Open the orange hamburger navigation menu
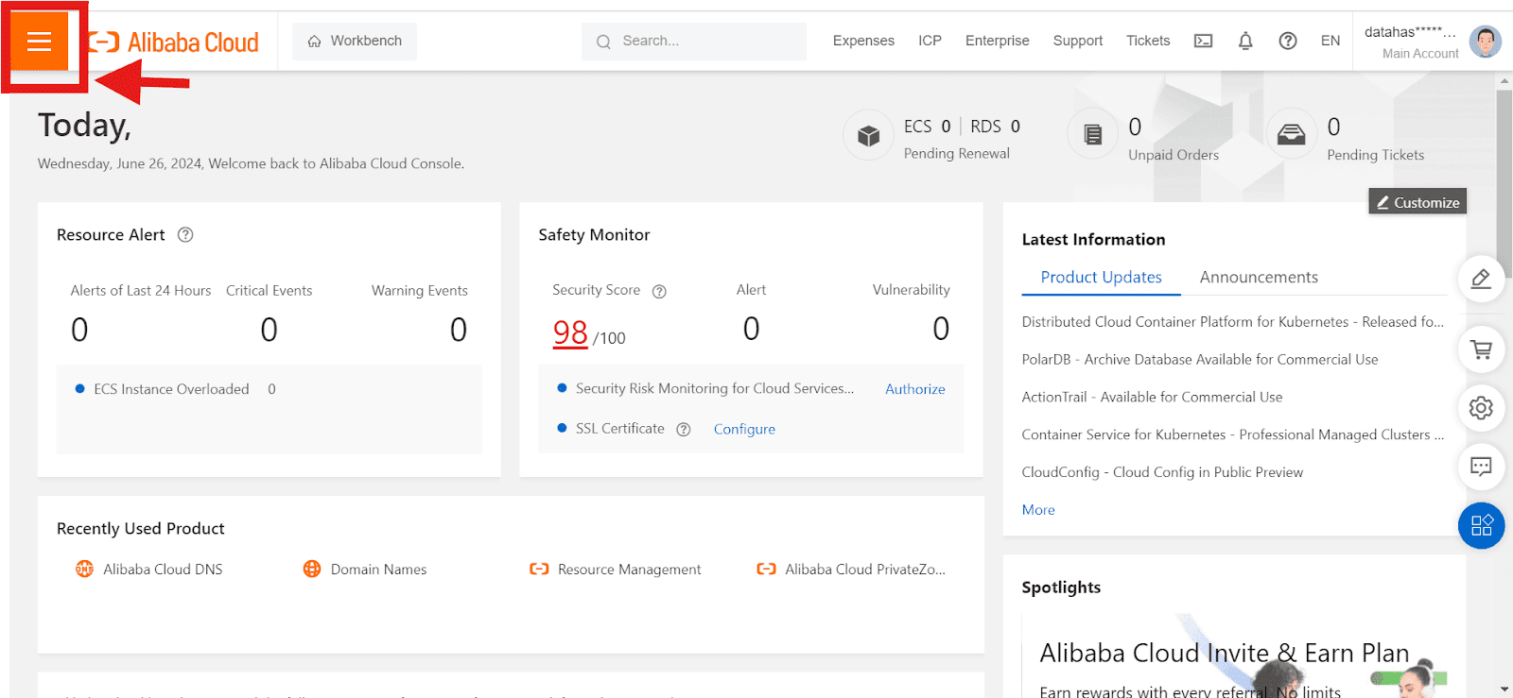 (39, 41)
